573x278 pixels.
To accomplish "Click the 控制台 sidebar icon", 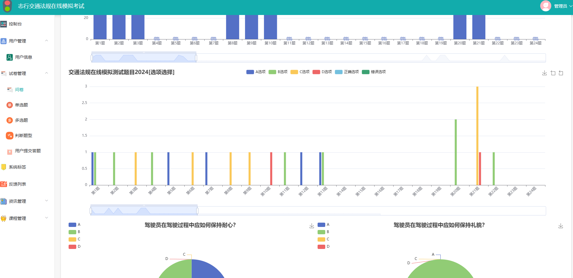I will [x=4, y=24].
